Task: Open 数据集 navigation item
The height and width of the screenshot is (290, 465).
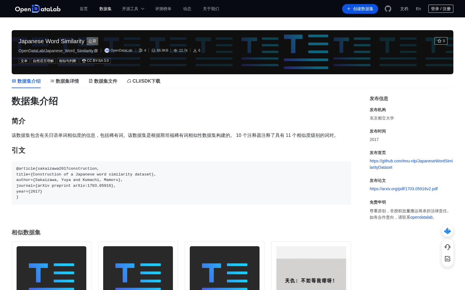Action: [x=105, y=9]
